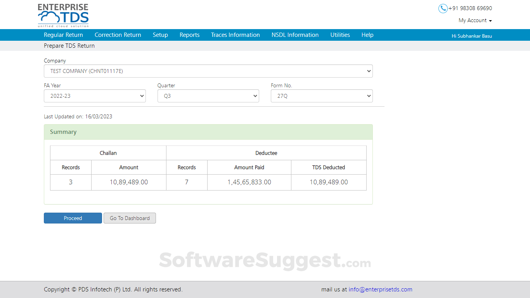Open the Correction Return menu

pyautogui.click(x=118, y=35)
